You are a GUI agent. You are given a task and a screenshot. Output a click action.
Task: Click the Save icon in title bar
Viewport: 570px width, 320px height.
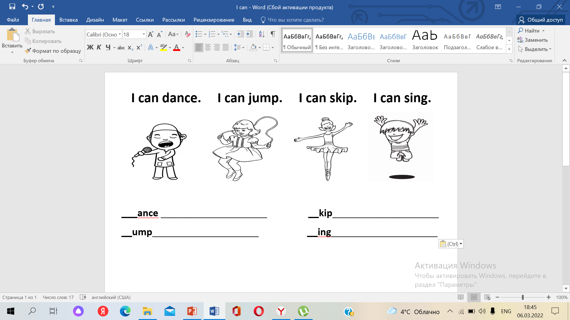point(12,7)
